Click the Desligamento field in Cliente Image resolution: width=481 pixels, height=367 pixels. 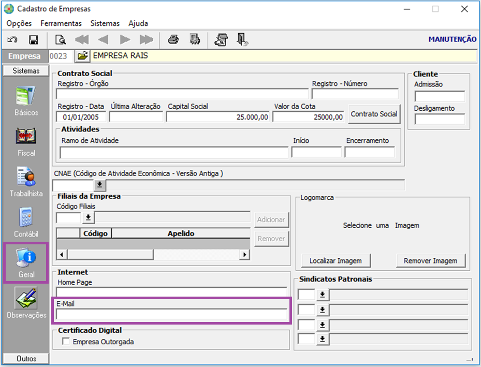pos(440,119)
